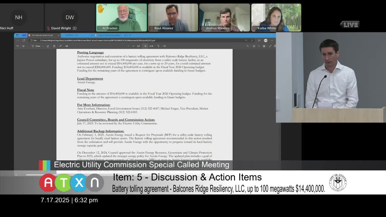
Task: Open Find in PDF search icon
Action: coord(248,46)
